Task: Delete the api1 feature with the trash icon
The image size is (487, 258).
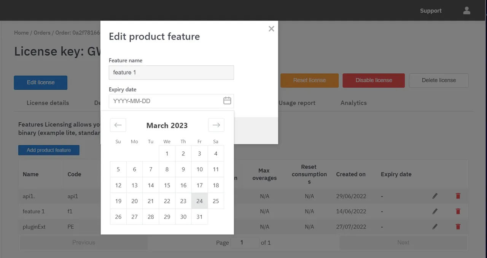Action: pyautogui.click(x=458, y=196)
